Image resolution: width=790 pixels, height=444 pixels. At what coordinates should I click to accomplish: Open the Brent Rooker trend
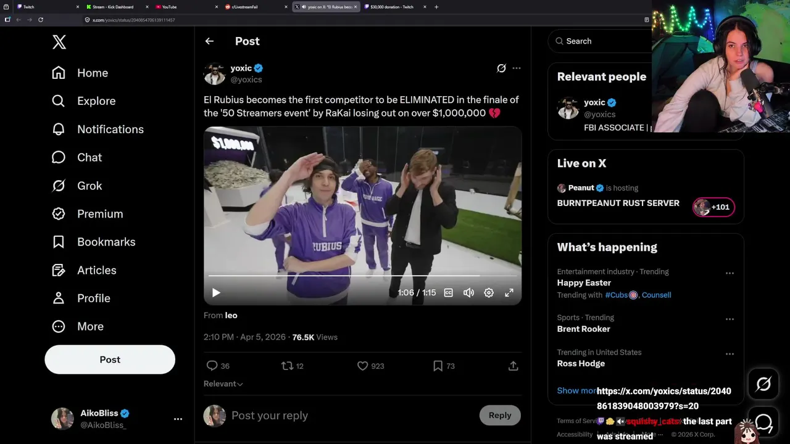click(x=583, y=329)
